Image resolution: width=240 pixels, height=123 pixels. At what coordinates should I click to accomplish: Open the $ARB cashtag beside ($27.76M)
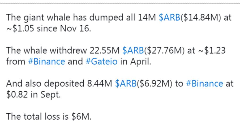pos(133,50)
